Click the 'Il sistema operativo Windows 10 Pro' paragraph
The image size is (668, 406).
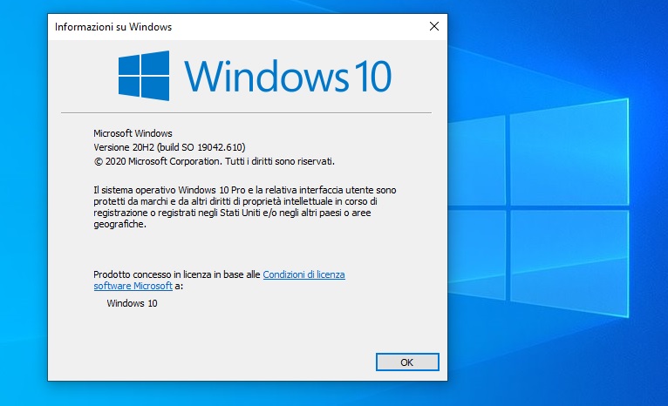pos(245,206)
